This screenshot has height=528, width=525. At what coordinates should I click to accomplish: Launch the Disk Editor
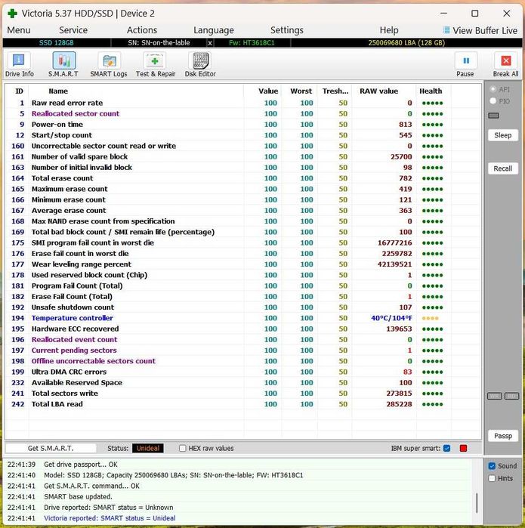pyautogui.click(x=200, y=65)
